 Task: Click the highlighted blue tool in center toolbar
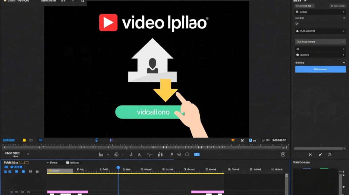pos(197,154)
